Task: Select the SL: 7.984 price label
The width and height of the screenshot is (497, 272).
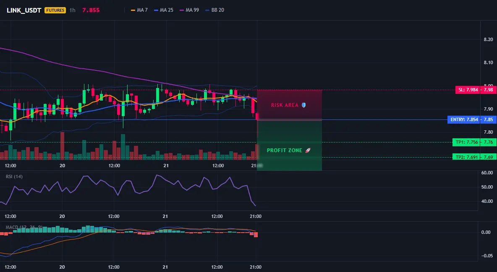Action: (x=468, y=90)
